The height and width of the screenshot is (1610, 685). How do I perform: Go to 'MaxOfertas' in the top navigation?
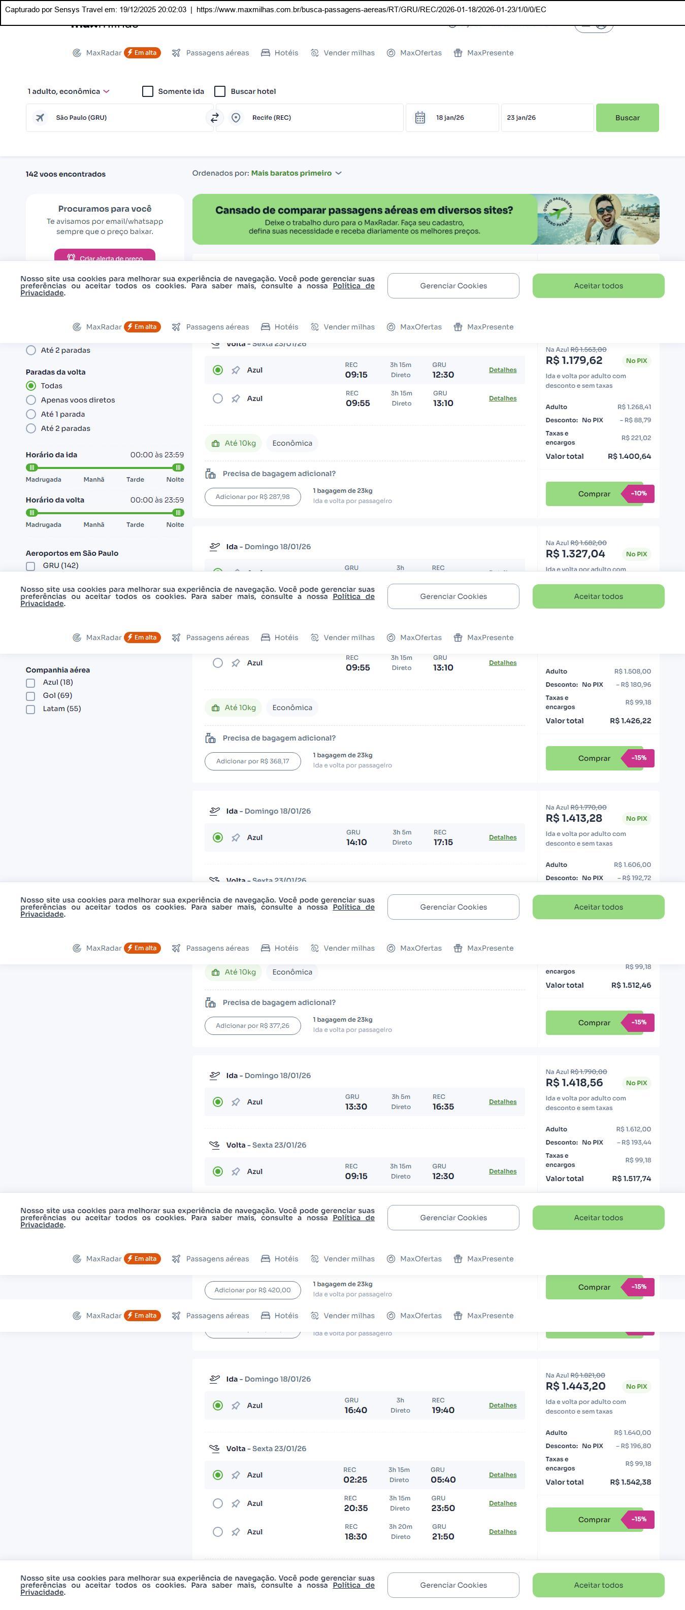(414, 53)
